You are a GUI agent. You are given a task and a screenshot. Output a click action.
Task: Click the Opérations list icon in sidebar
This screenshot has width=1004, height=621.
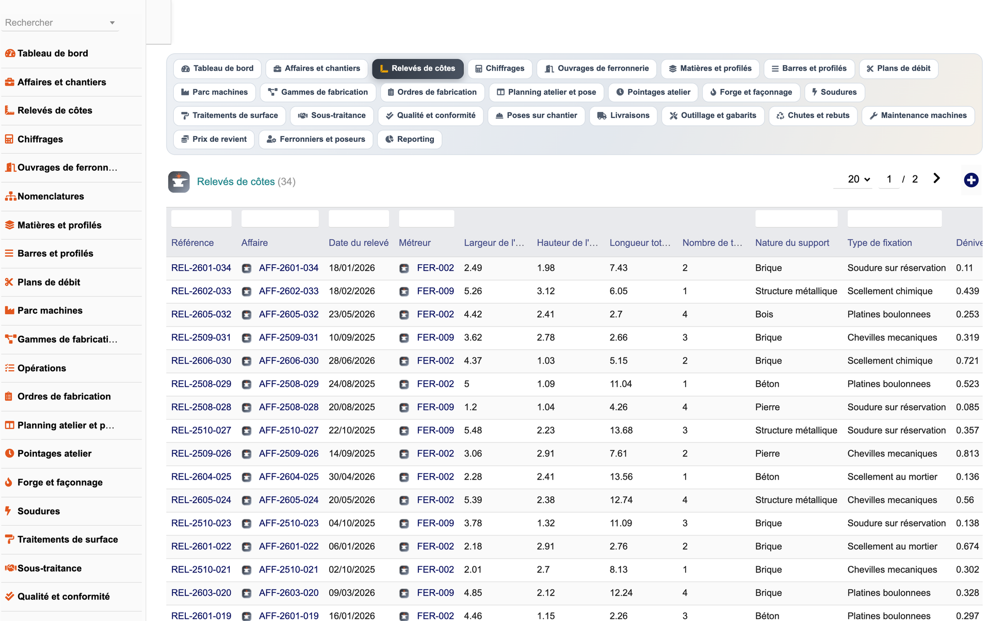tap(9, 368)
